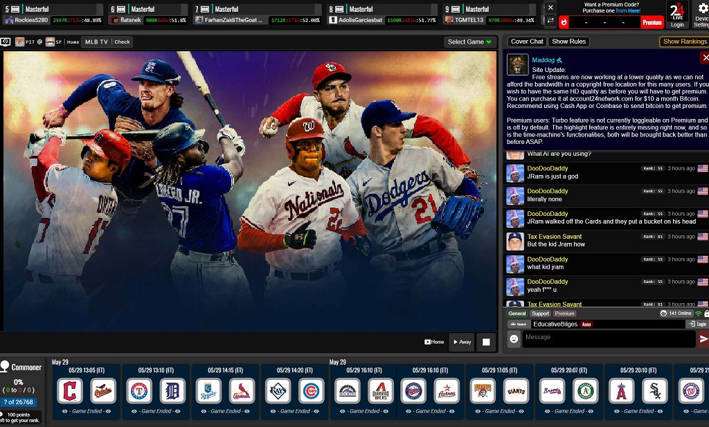Toggle left eye icon under Rangers-Tigers game
Image resolution: width=709 pixels, height=427 pixels.
134,412
